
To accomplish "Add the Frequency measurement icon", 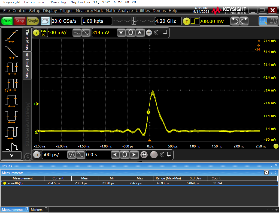I will (11, 85).
